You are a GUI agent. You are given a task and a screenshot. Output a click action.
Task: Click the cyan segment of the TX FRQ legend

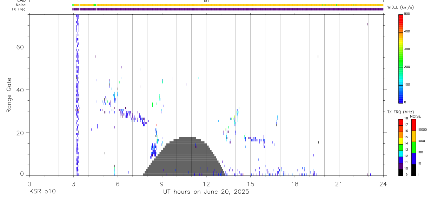(401, 154)
